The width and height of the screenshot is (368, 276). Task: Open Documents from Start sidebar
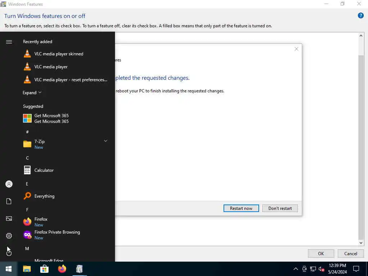[x=9, y=201]
